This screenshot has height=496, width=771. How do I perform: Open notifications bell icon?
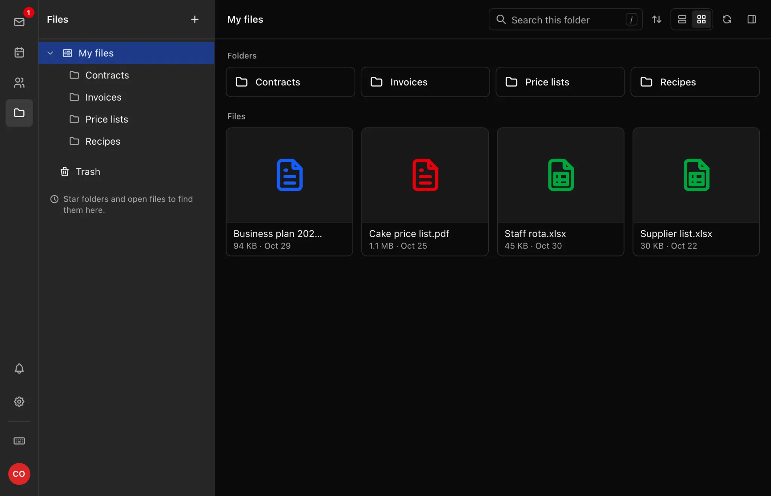point(19,368)
